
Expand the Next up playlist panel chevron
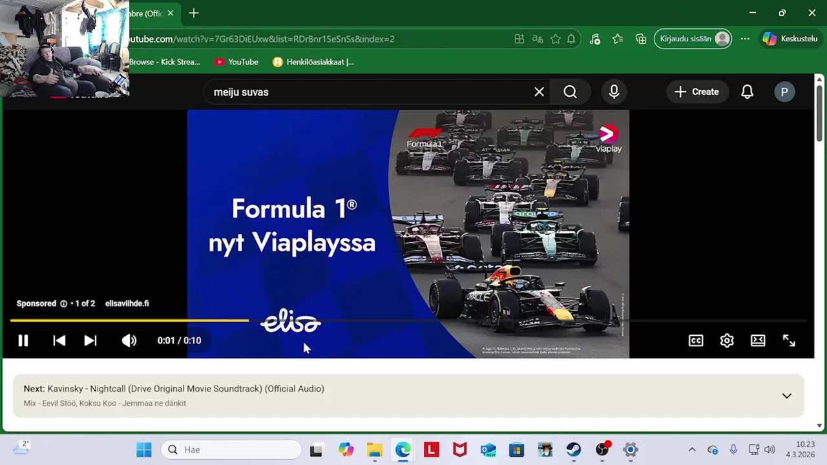point(786,396)
